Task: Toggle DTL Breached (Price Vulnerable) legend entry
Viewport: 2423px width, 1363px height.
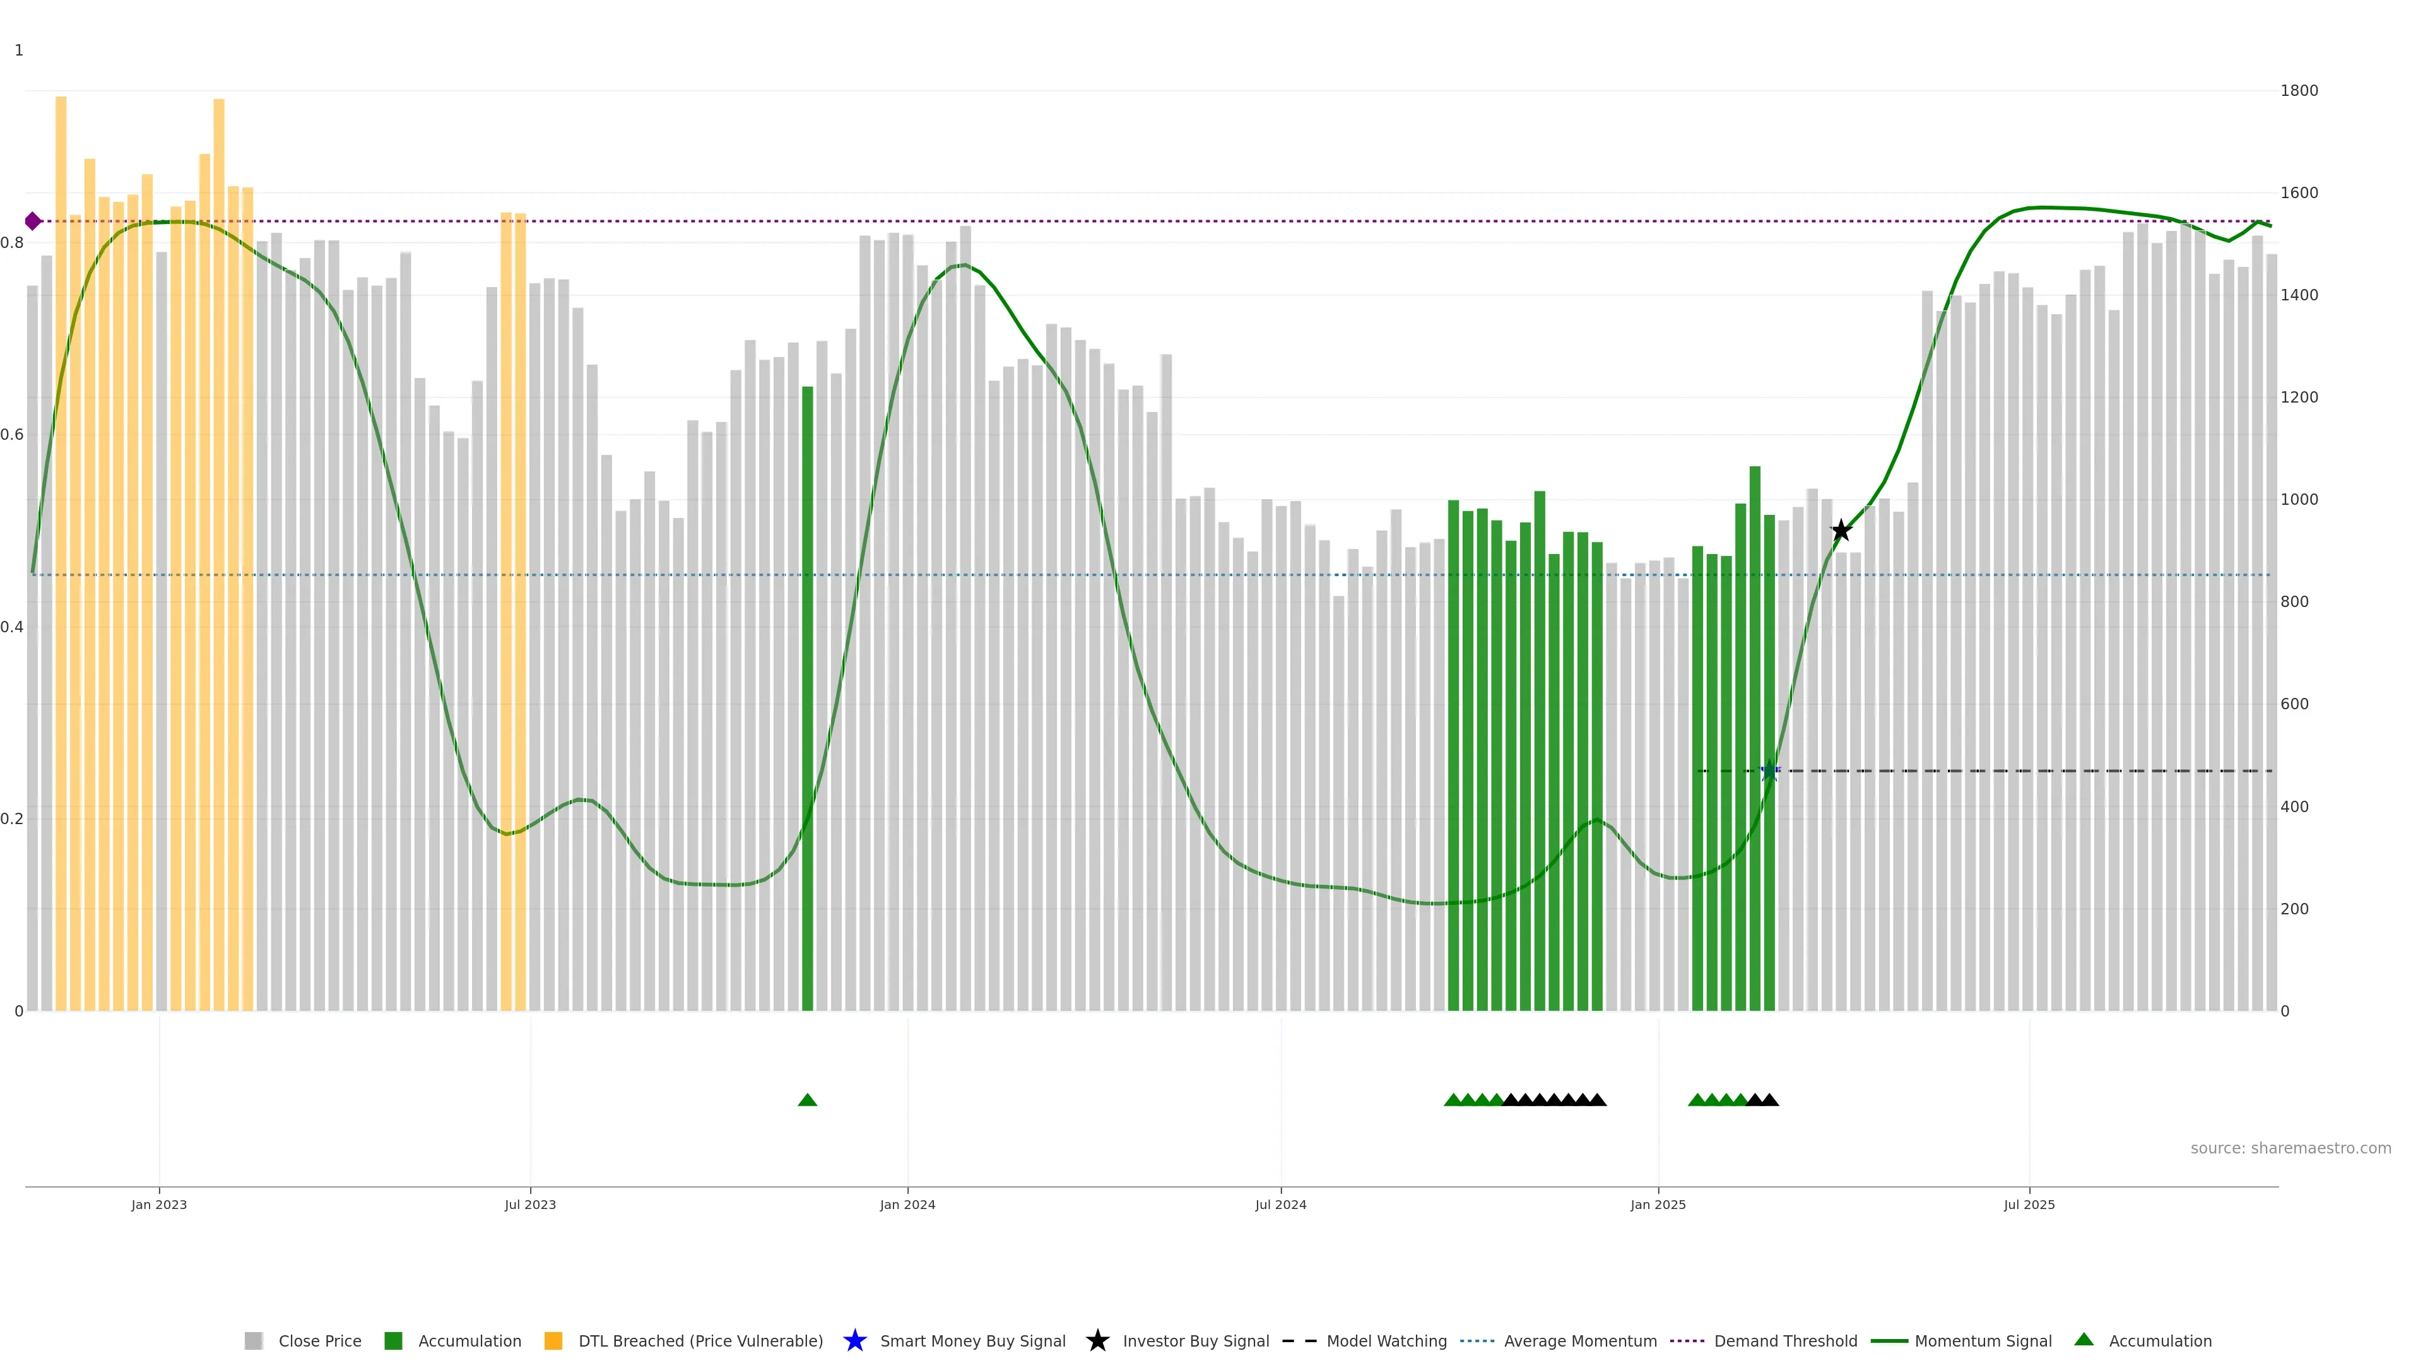Action: click(x=700, y=1340)
